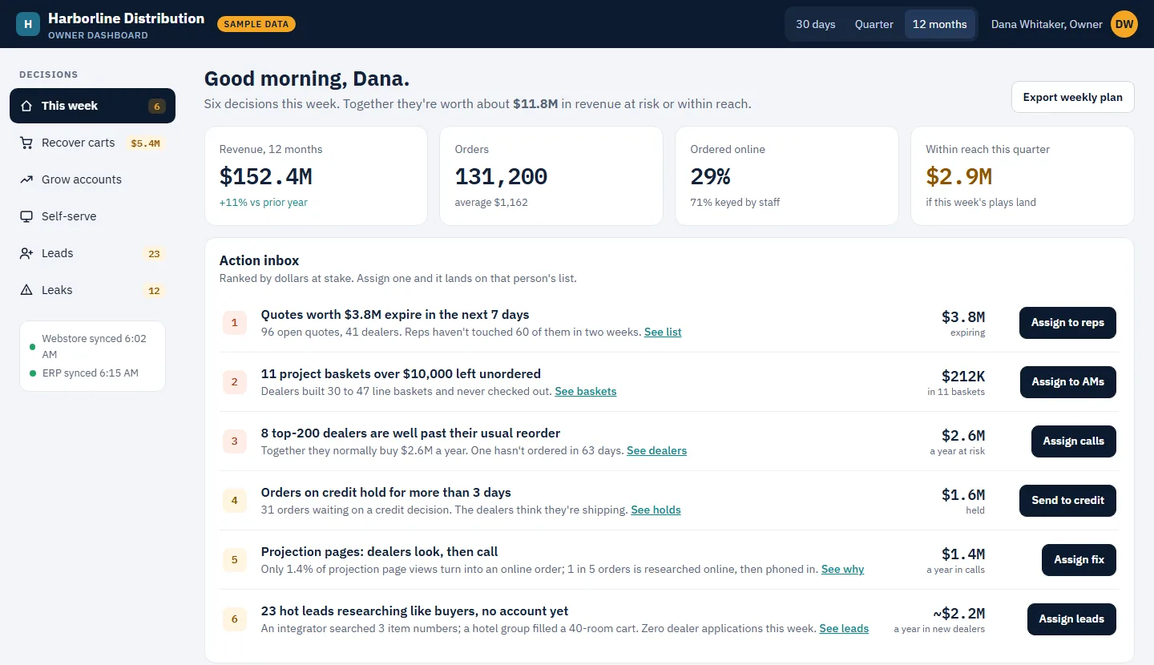This screenshot has width=1154, height=665.
Task: Click the Revenue, 12 months card value $152.4M
Action: pyautogui.click(x=266, y=176)
